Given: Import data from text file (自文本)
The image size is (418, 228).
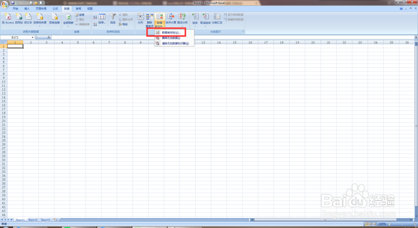Looking at the screenshot, I should tap(28, 19).
